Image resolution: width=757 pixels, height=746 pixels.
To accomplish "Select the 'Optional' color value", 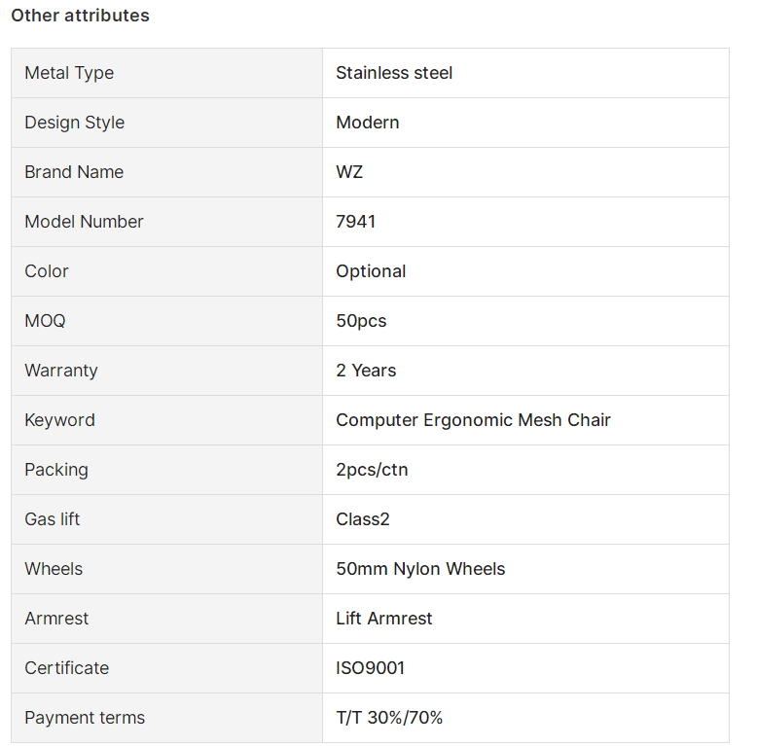I will coord(371,271).
